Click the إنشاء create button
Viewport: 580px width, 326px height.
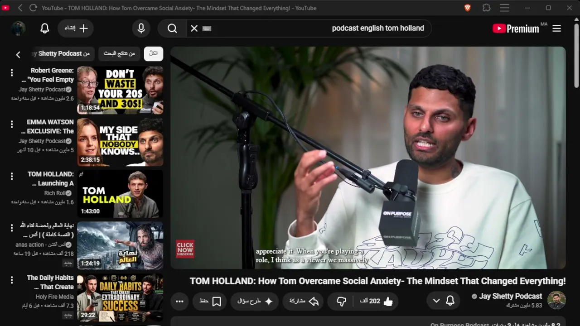click(x=76, y=28)
